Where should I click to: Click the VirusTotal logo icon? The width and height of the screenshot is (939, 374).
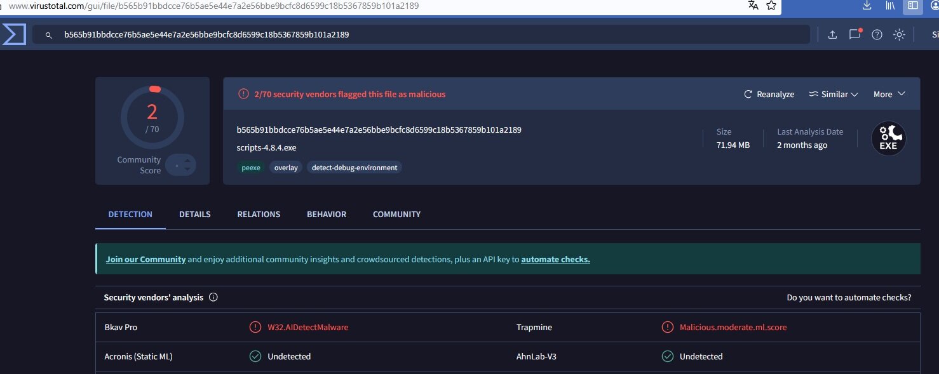13,34
